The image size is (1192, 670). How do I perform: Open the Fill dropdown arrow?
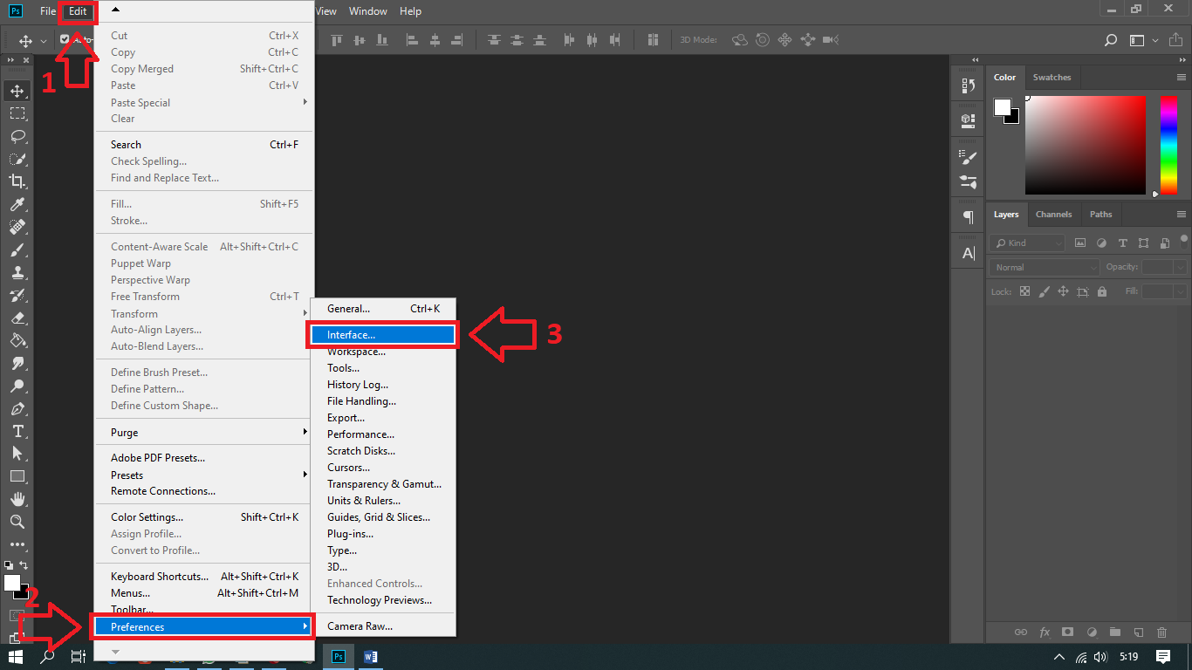point(1181,291)
